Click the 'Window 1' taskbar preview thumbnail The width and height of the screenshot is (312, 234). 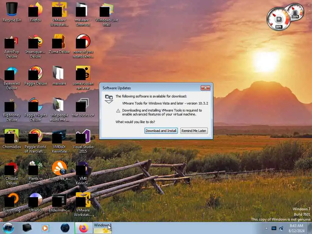click(x=103, y=228)
